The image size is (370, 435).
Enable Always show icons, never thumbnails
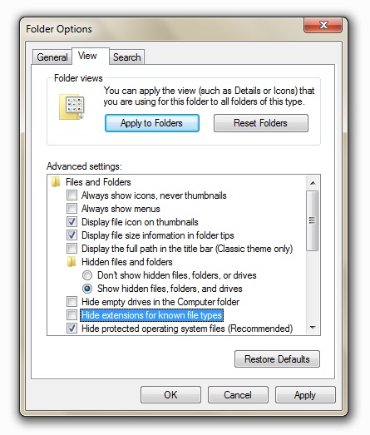72,195
